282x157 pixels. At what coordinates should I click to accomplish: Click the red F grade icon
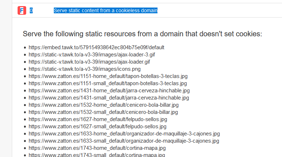coord(22,10)
